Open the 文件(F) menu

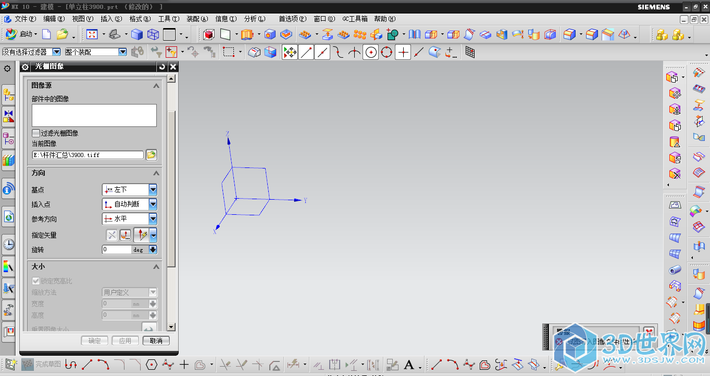[25, 19]
